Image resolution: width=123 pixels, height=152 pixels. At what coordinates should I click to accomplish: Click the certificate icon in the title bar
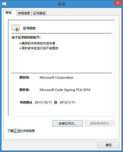coord(4,4)
